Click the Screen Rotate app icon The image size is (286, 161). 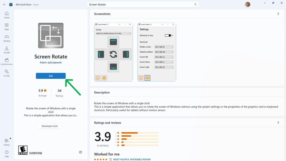(x=51, y=35)
